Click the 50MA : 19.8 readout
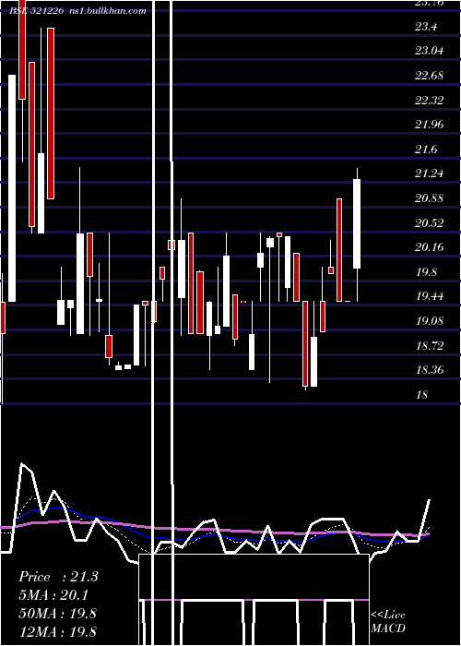This screenshot has width=461, height=646. point(57,613)
